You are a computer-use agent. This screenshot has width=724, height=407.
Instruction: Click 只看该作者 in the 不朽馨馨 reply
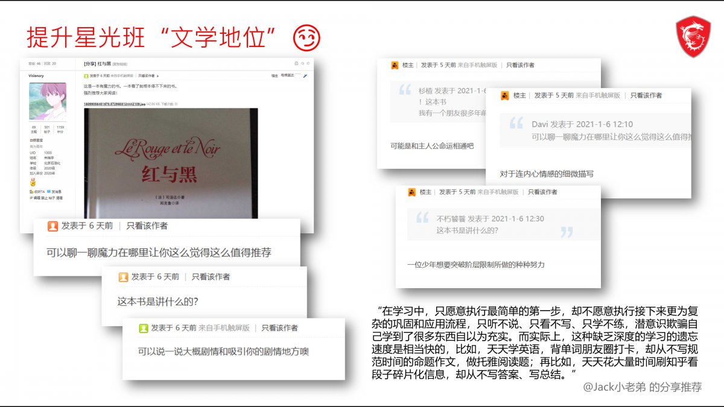pos(542,192)
